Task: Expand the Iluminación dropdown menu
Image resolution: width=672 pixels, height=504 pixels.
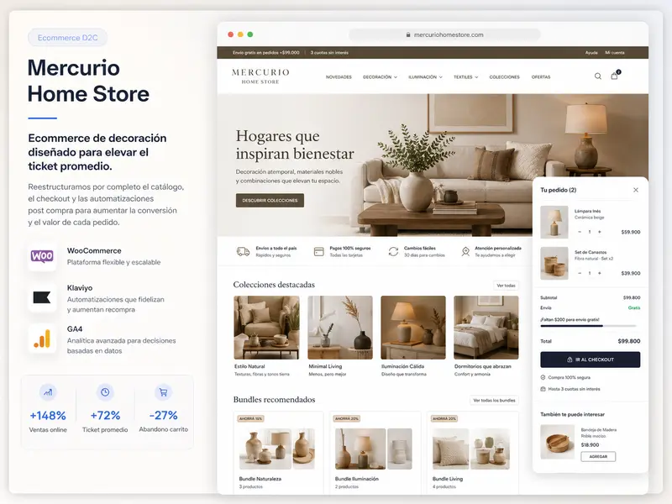Action: 425,77
